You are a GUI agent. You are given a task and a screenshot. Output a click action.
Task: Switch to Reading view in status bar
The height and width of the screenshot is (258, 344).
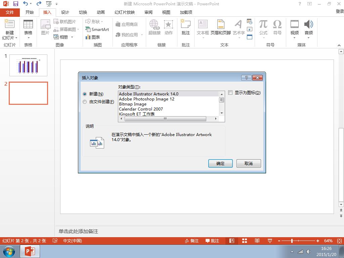pyautogui.click(x=257, y=241)
